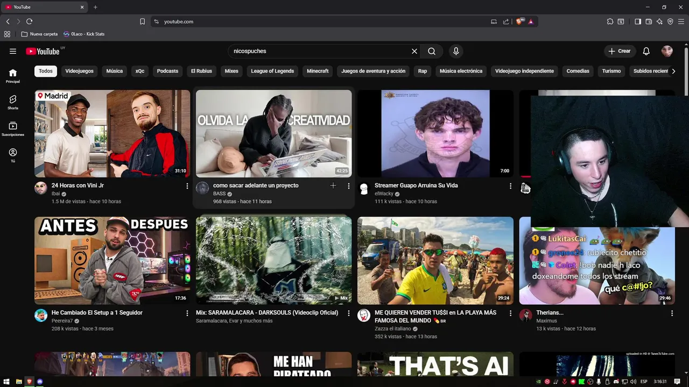Image resolution: width=689 pixels, height=387 pixels.
Task: Share this page using the share icon
Action: click(506, 21)
